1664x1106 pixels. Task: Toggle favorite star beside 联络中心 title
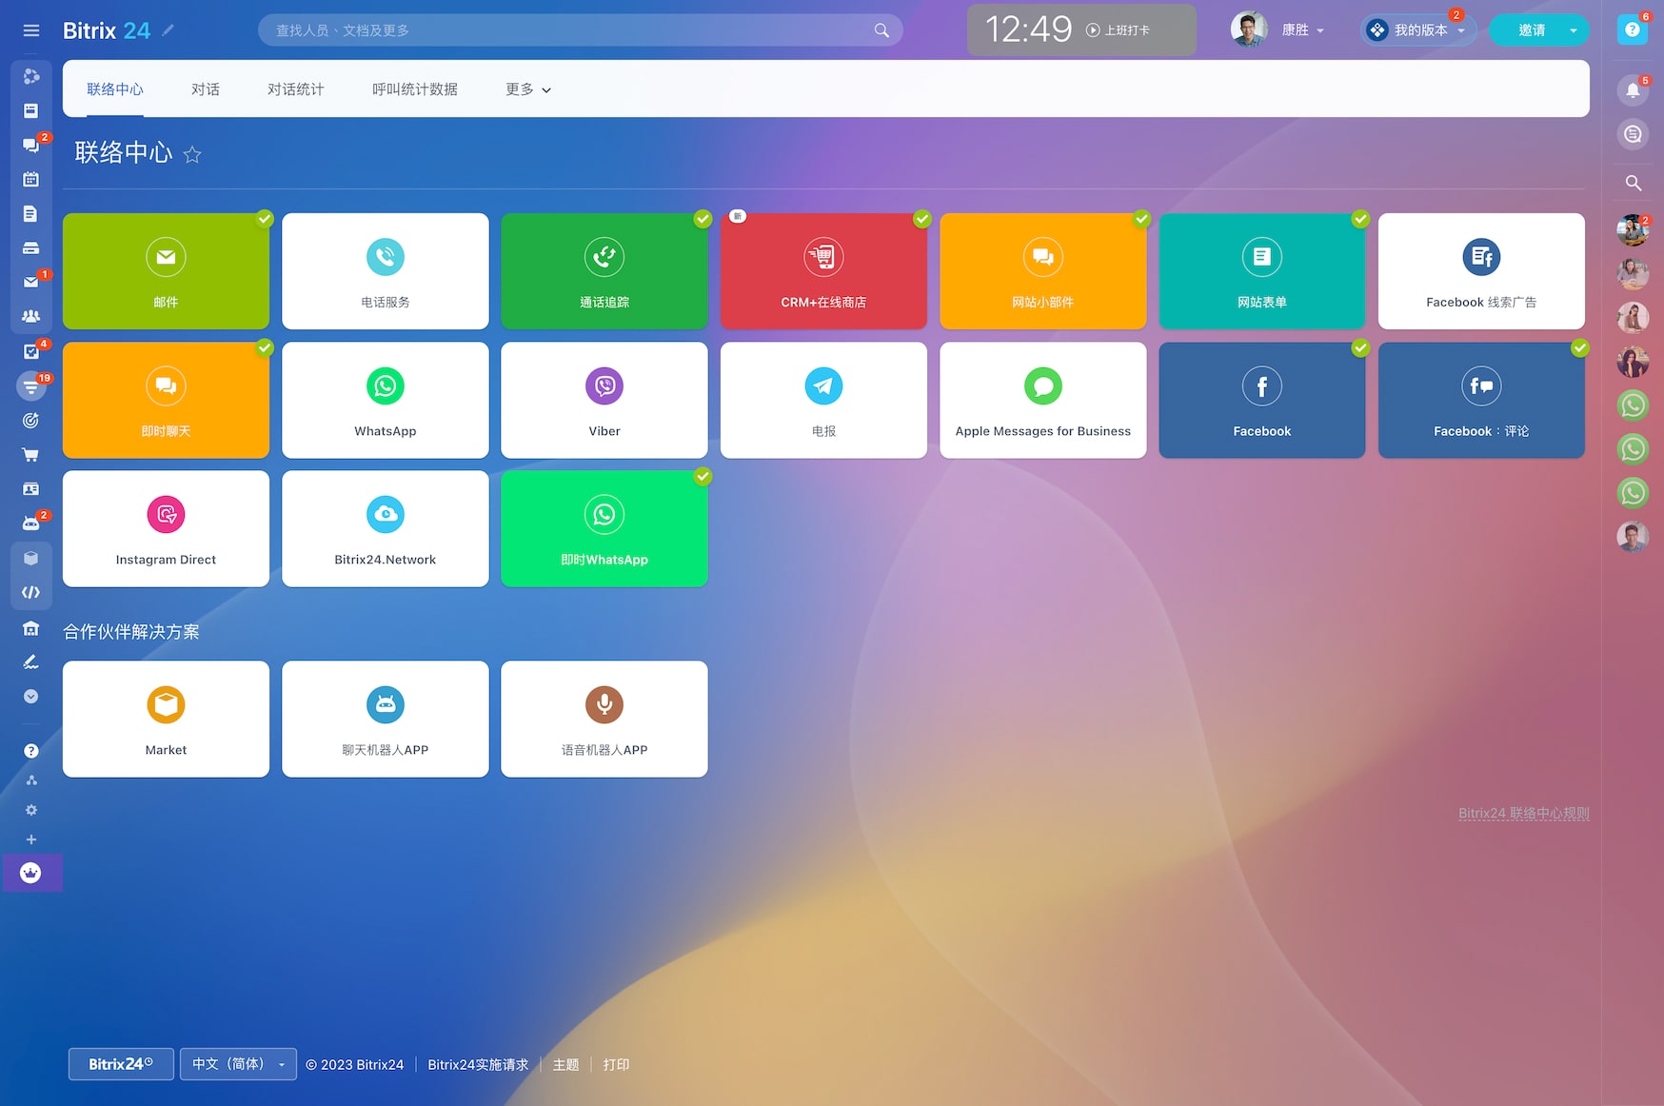[x=192, y=154]
